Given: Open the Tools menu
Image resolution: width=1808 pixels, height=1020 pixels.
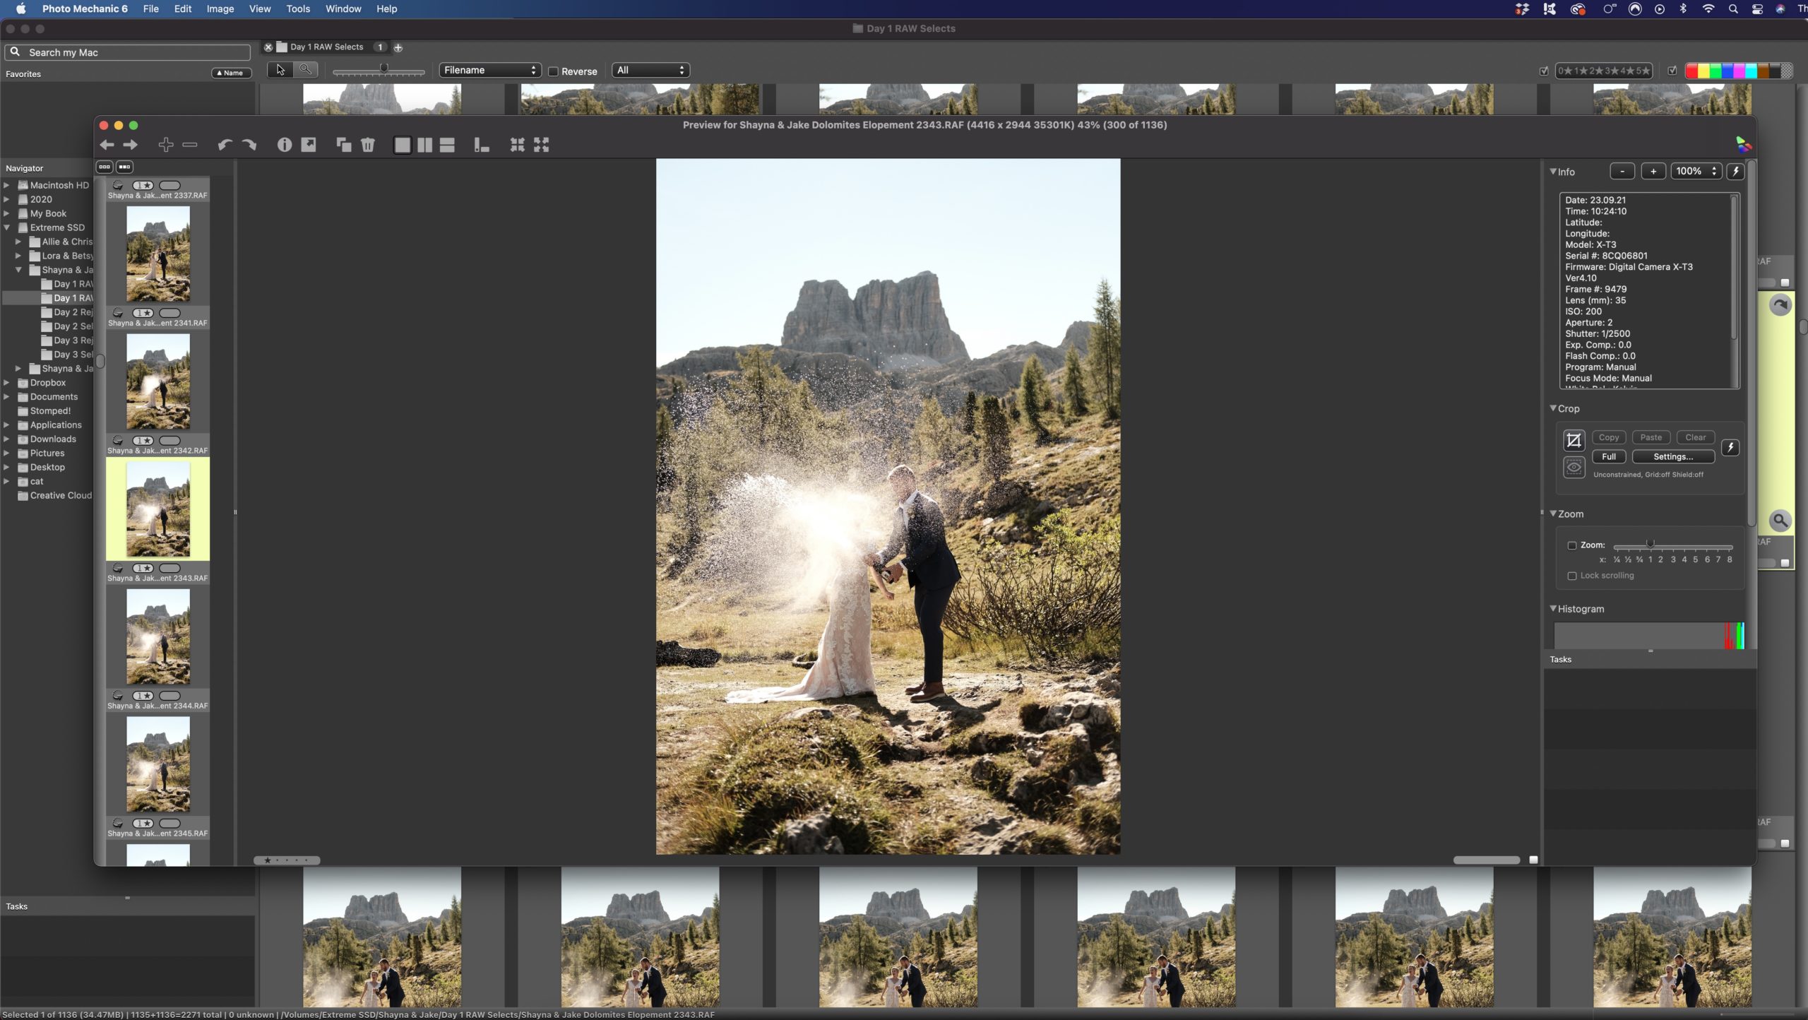Looking at the screenshot, I should 298,9.
